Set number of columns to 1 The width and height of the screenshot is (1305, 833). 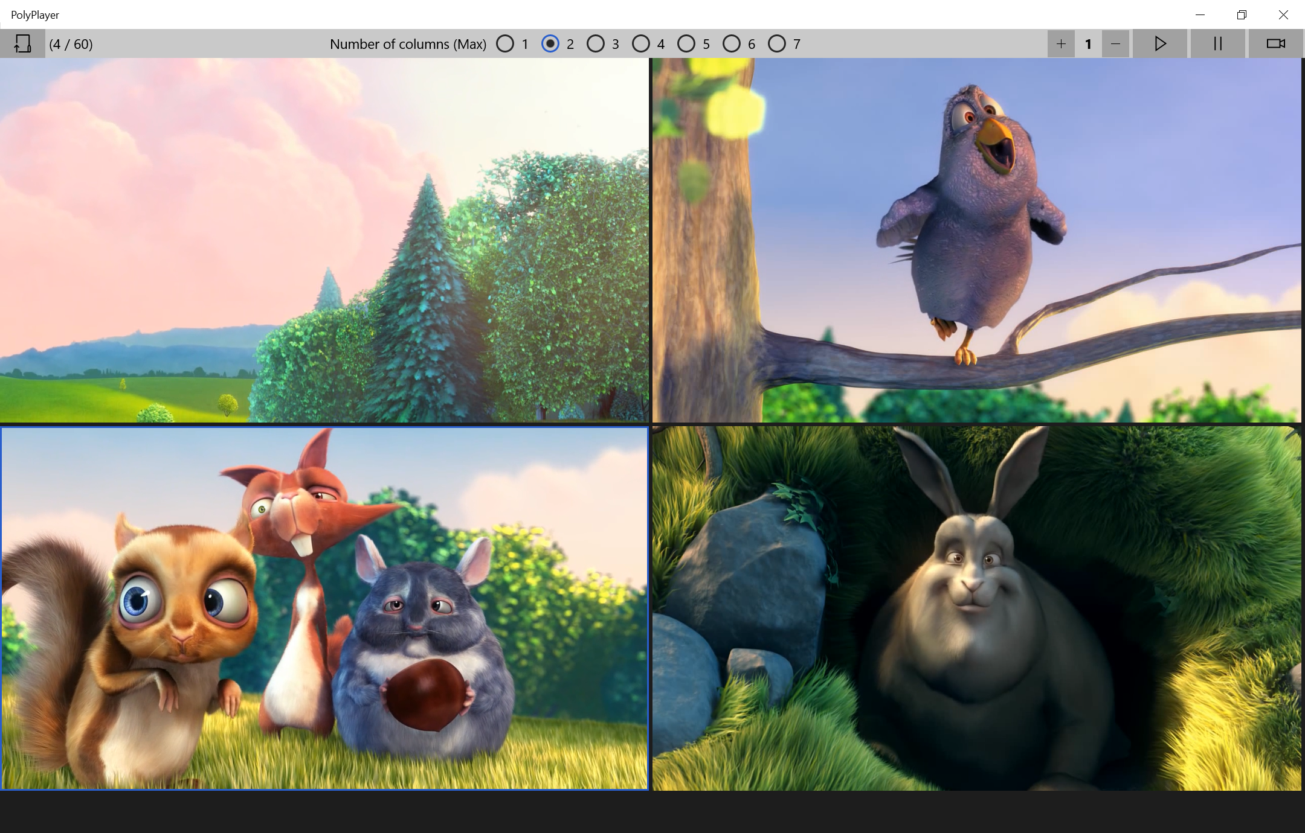point(505,43)
